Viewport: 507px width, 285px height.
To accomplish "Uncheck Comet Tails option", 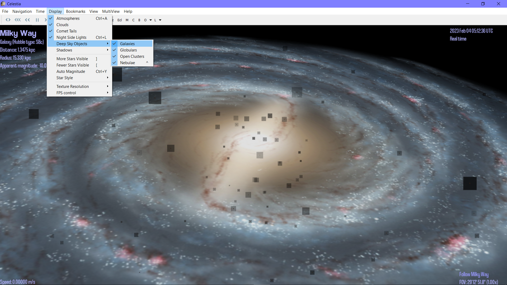I will click(79, 31).
